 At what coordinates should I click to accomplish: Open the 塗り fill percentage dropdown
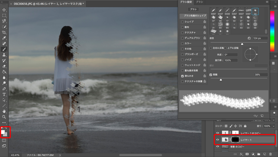[274, 126]
